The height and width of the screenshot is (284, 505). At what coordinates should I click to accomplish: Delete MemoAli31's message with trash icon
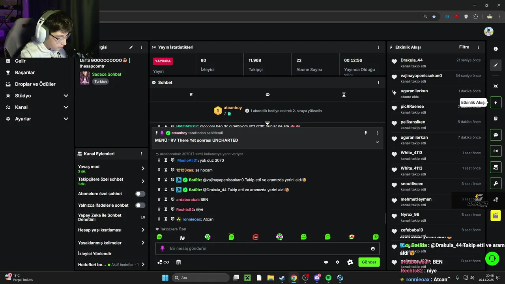pos(159,160)
